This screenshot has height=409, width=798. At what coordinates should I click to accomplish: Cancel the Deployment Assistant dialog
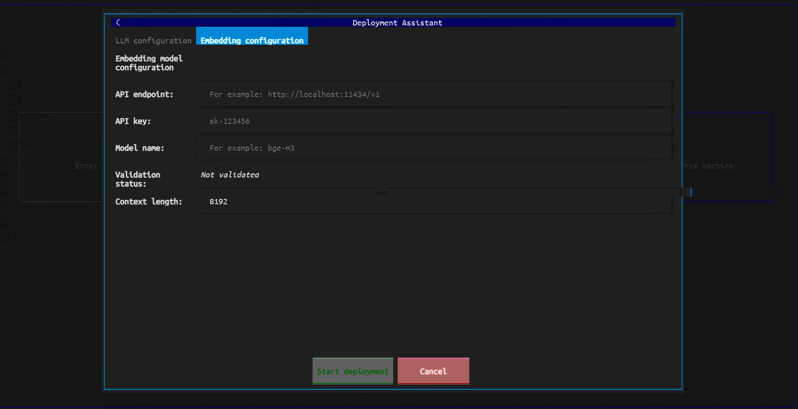tap(433, 371)
